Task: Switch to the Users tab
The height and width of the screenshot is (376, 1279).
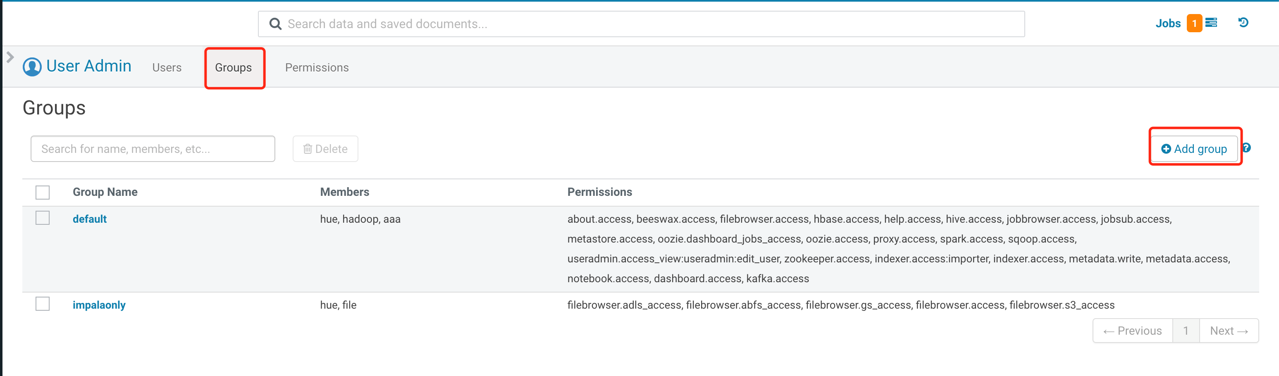Action: 166,67
